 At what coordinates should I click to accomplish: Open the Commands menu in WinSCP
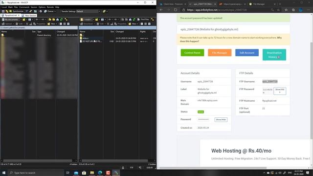tap(24, 7)
